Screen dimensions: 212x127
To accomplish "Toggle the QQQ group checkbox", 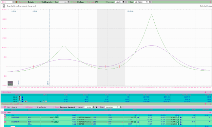I will pyautogui.click(x=5, y=112).
